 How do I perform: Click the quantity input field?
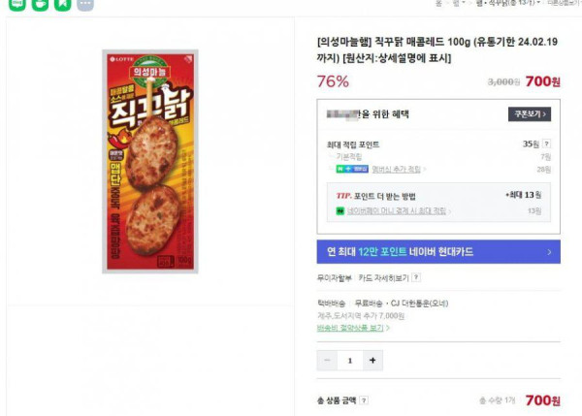tap(350, 360)
